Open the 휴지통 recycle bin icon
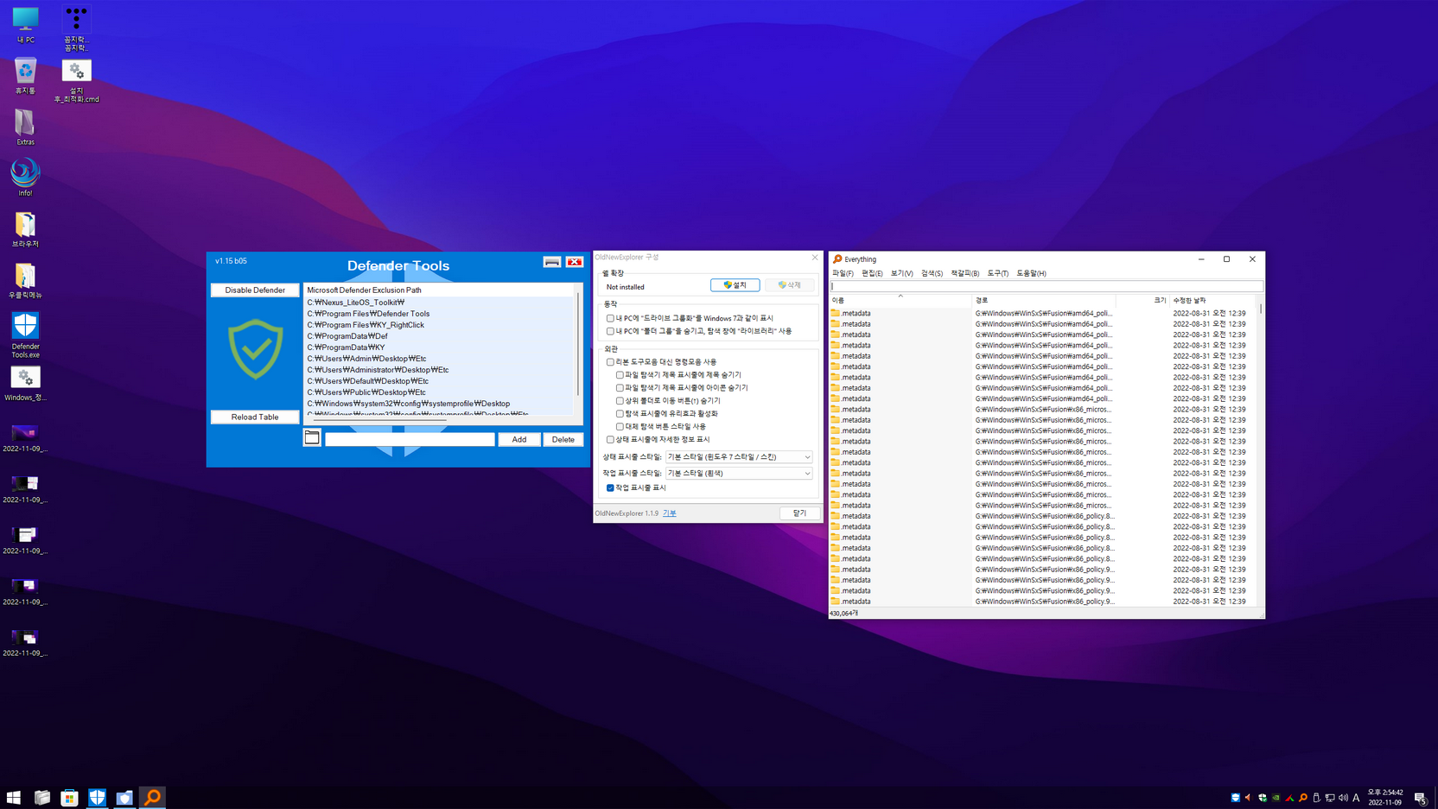 25,76
